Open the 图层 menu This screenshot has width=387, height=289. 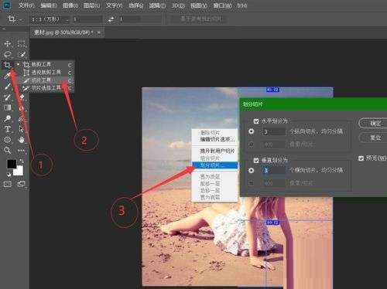[x=91, y=5]
